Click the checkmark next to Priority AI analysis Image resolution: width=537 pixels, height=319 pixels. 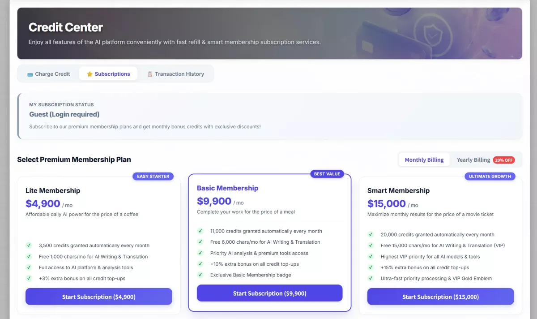200,253
